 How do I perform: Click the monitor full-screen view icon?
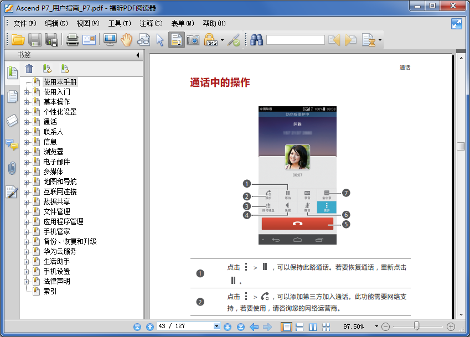[110, 40]
